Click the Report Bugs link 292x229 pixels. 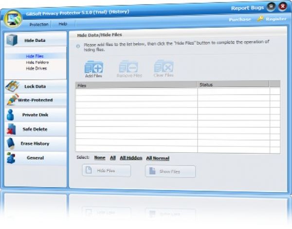(x=247, y=8)
